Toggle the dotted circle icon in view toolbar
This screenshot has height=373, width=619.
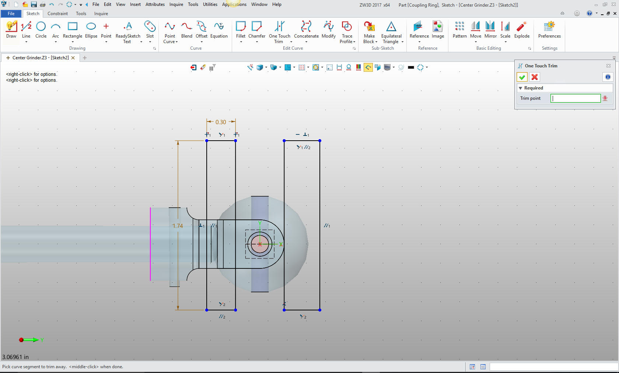[x=401, y=67]
